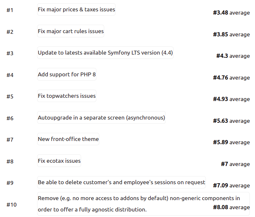The image size is (255, 217).
Task: Click the #5.89 average score
Action: [231, 142]
